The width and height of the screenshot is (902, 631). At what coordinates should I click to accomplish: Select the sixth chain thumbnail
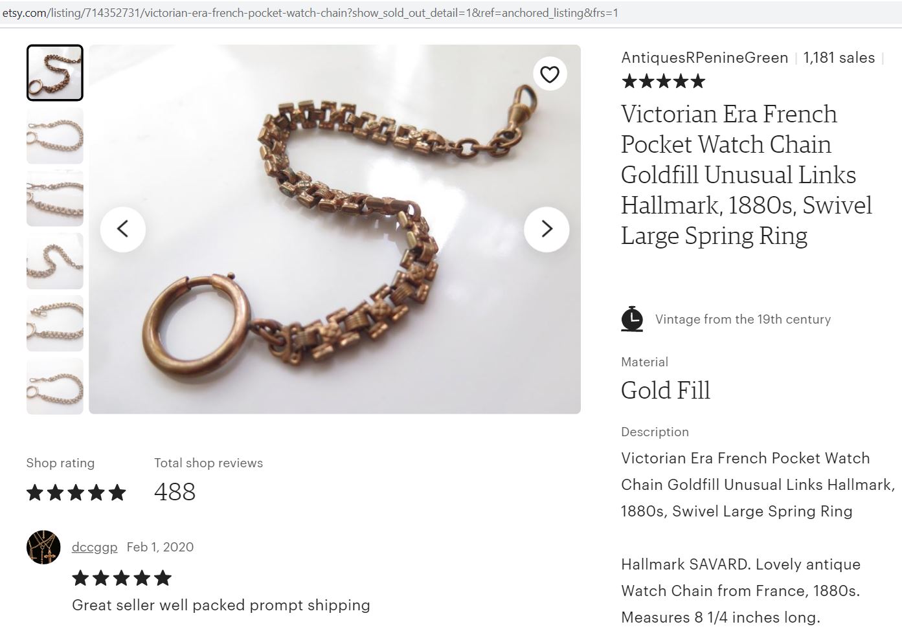(x=55, y=386)
